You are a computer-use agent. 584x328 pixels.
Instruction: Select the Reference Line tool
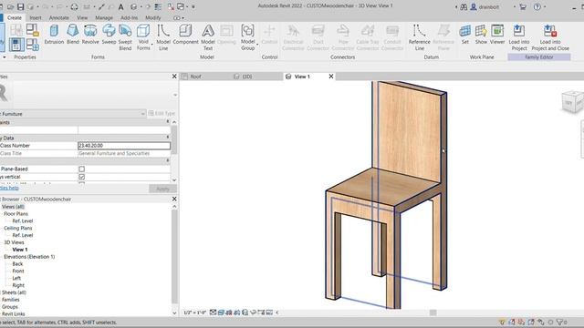point(420,37)
